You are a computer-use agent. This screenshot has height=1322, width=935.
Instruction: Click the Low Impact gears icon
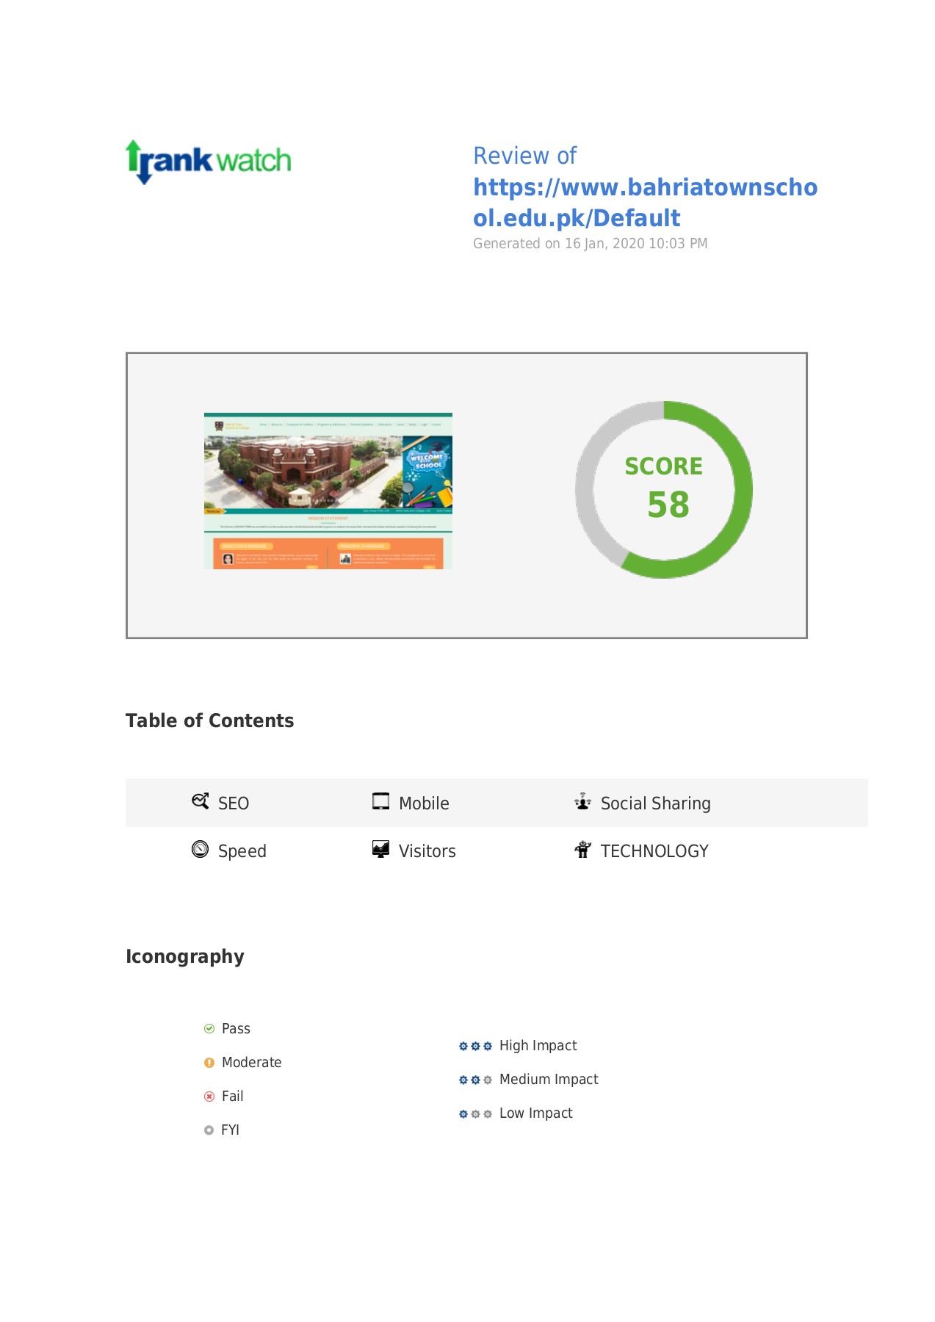click(475, 1114)
